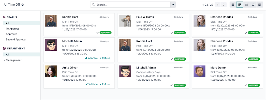
Task: Open the Gantt view icon
Action: point(260,5)
